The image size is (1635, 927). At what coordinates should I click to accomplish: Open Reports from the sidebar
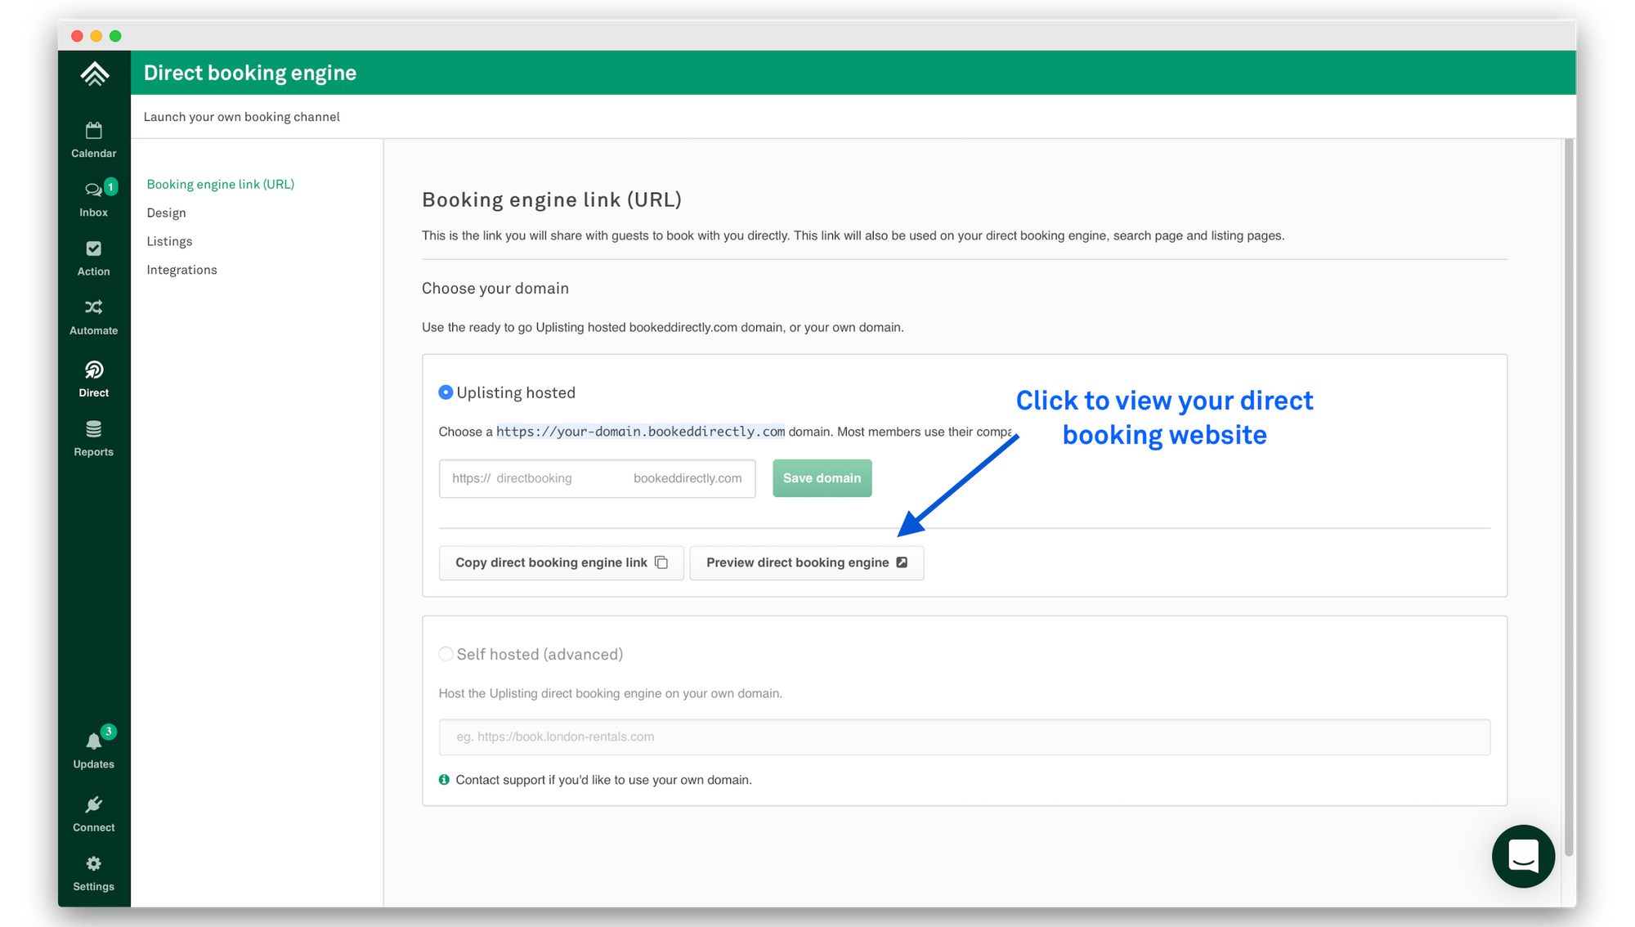point(93,432)
